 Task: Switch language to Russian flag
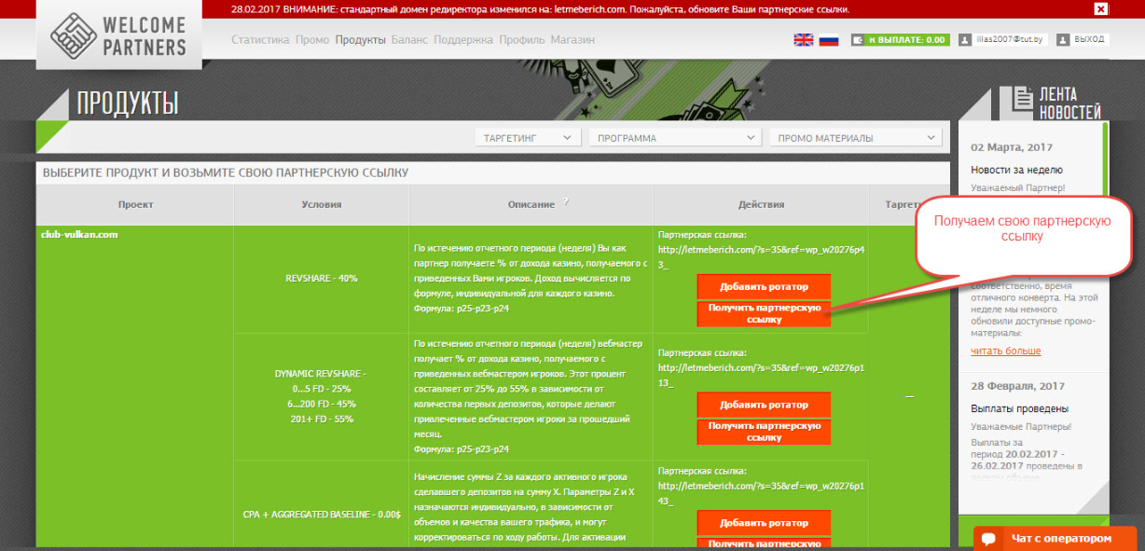(x=829, y=40)
